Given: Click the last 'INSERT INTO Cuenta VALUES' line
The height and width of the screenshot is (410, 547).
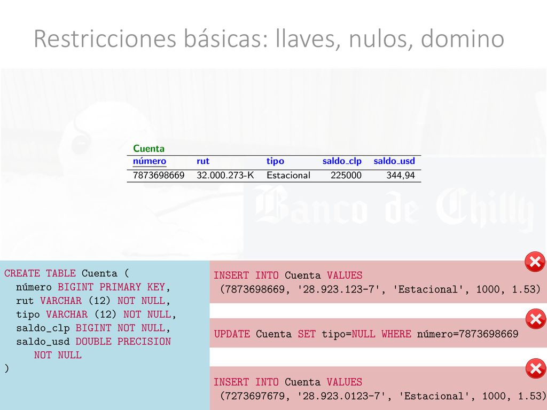Looking at the screenshot, I should tap(288, 382).
